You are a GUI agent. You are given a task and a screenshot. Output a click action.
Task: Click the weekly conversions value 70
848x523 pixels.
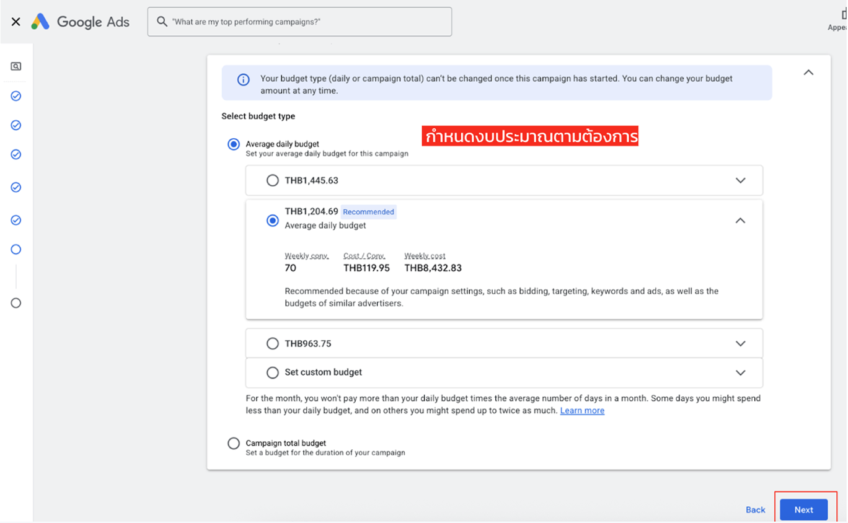[290, 268]
